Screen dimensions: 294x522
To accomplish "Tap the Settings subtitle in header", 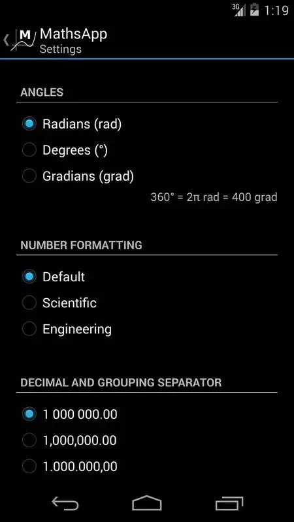I will (x=60, y=50).
